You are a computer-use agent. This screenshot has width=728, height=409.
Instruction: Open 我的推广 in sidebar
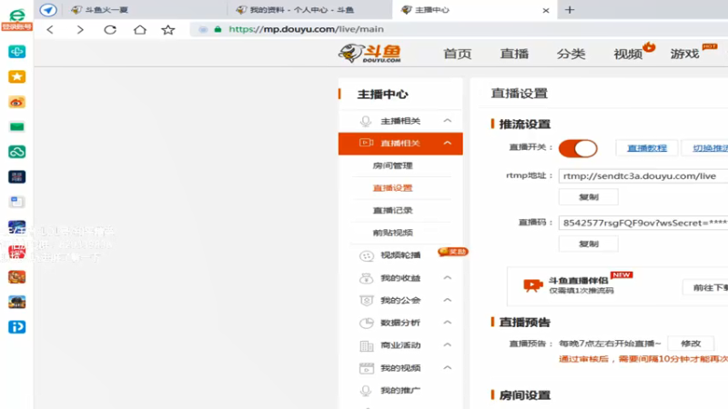[x=400, y=391]
